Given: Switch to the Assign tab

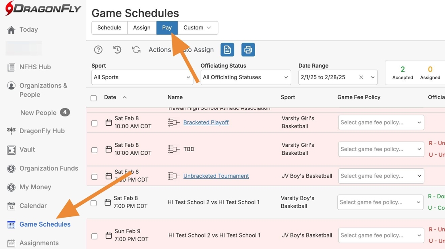Looking at the screenshot, I should [x=141, y=28].
